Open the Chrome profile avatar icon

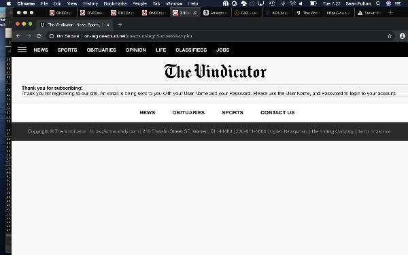pyautogui.click(x=403, y=36)
